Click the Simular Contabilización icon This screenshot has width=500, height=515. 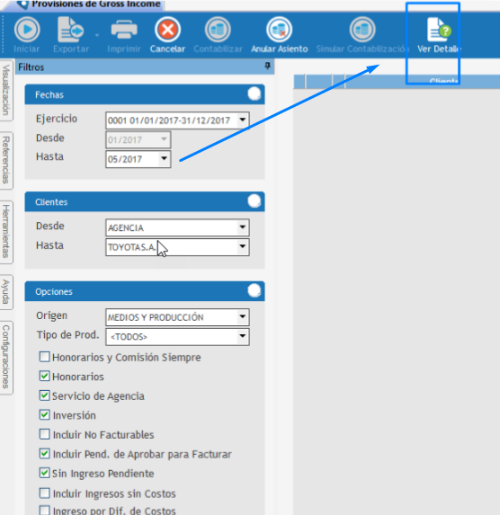362,30
